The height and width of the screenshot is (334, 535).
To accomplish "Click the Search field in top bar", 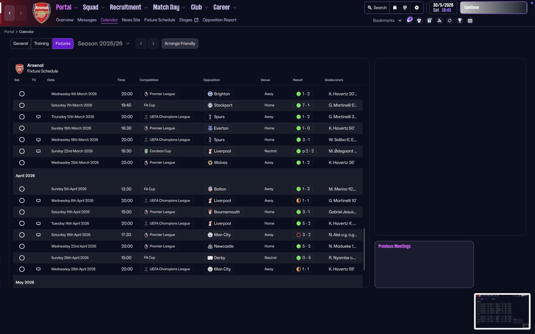I will click(x=376, y=8).
